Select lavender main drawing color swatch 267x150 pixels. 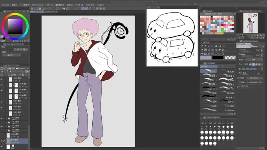(206, 58)
